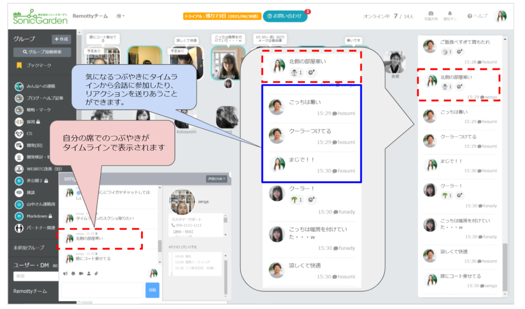Open the dropdown next to Remottyチーム header
The width and height of the screenshot is (525, 309).
coord(120,16)
